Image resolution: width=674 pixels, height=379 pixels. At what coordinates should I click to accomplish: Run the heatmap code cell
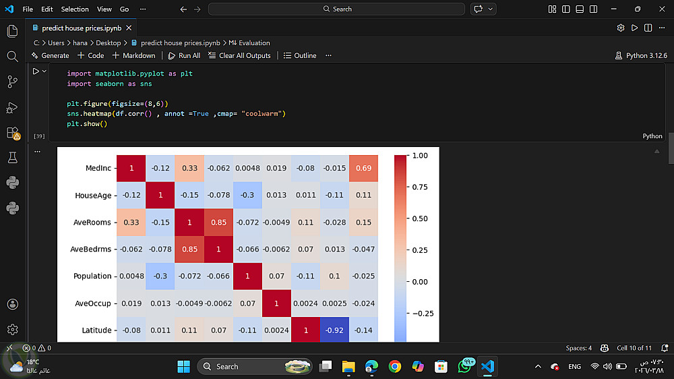(x=36, y=71)
